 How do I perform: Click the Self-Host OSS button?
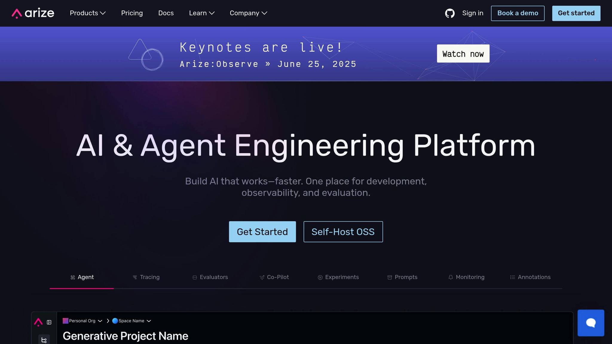(x=343, y=232)
